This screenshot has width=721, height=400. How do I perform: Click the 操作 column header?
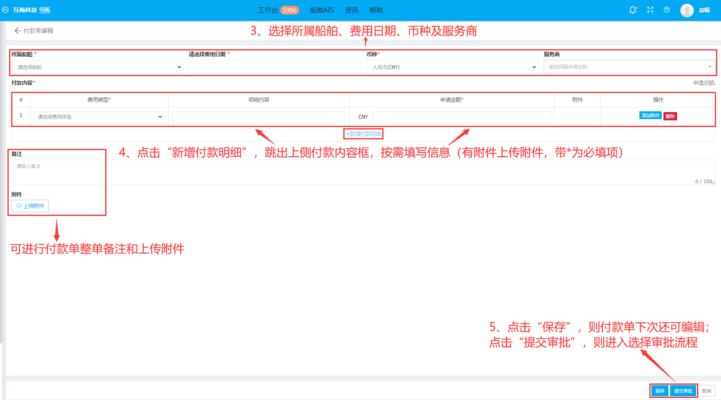tap(658, 100)
